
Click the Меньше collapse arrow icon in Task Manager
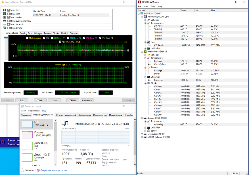point(22,170)
